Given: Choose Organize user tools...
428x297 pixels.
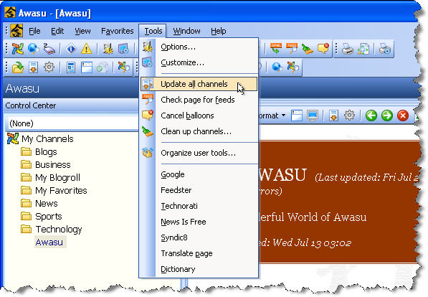Looking at the screenshot, I should pyautogui.click(x=199, y=153).
